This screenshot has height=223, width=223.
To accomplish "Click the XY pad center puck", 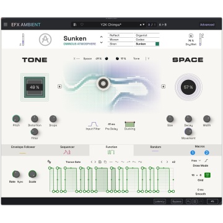I will [x=103, y=84].
